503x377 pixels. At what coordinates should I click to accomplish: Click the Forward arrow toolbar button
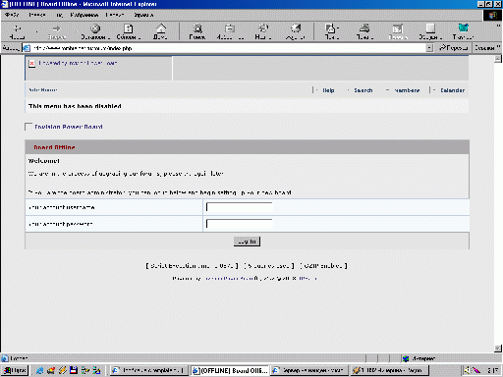[57, 31]
